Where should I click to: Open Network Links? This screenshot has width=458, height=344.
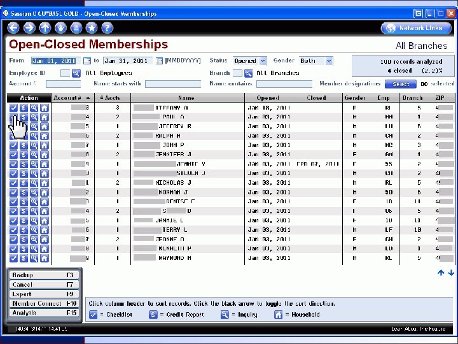tap(416, 28)
